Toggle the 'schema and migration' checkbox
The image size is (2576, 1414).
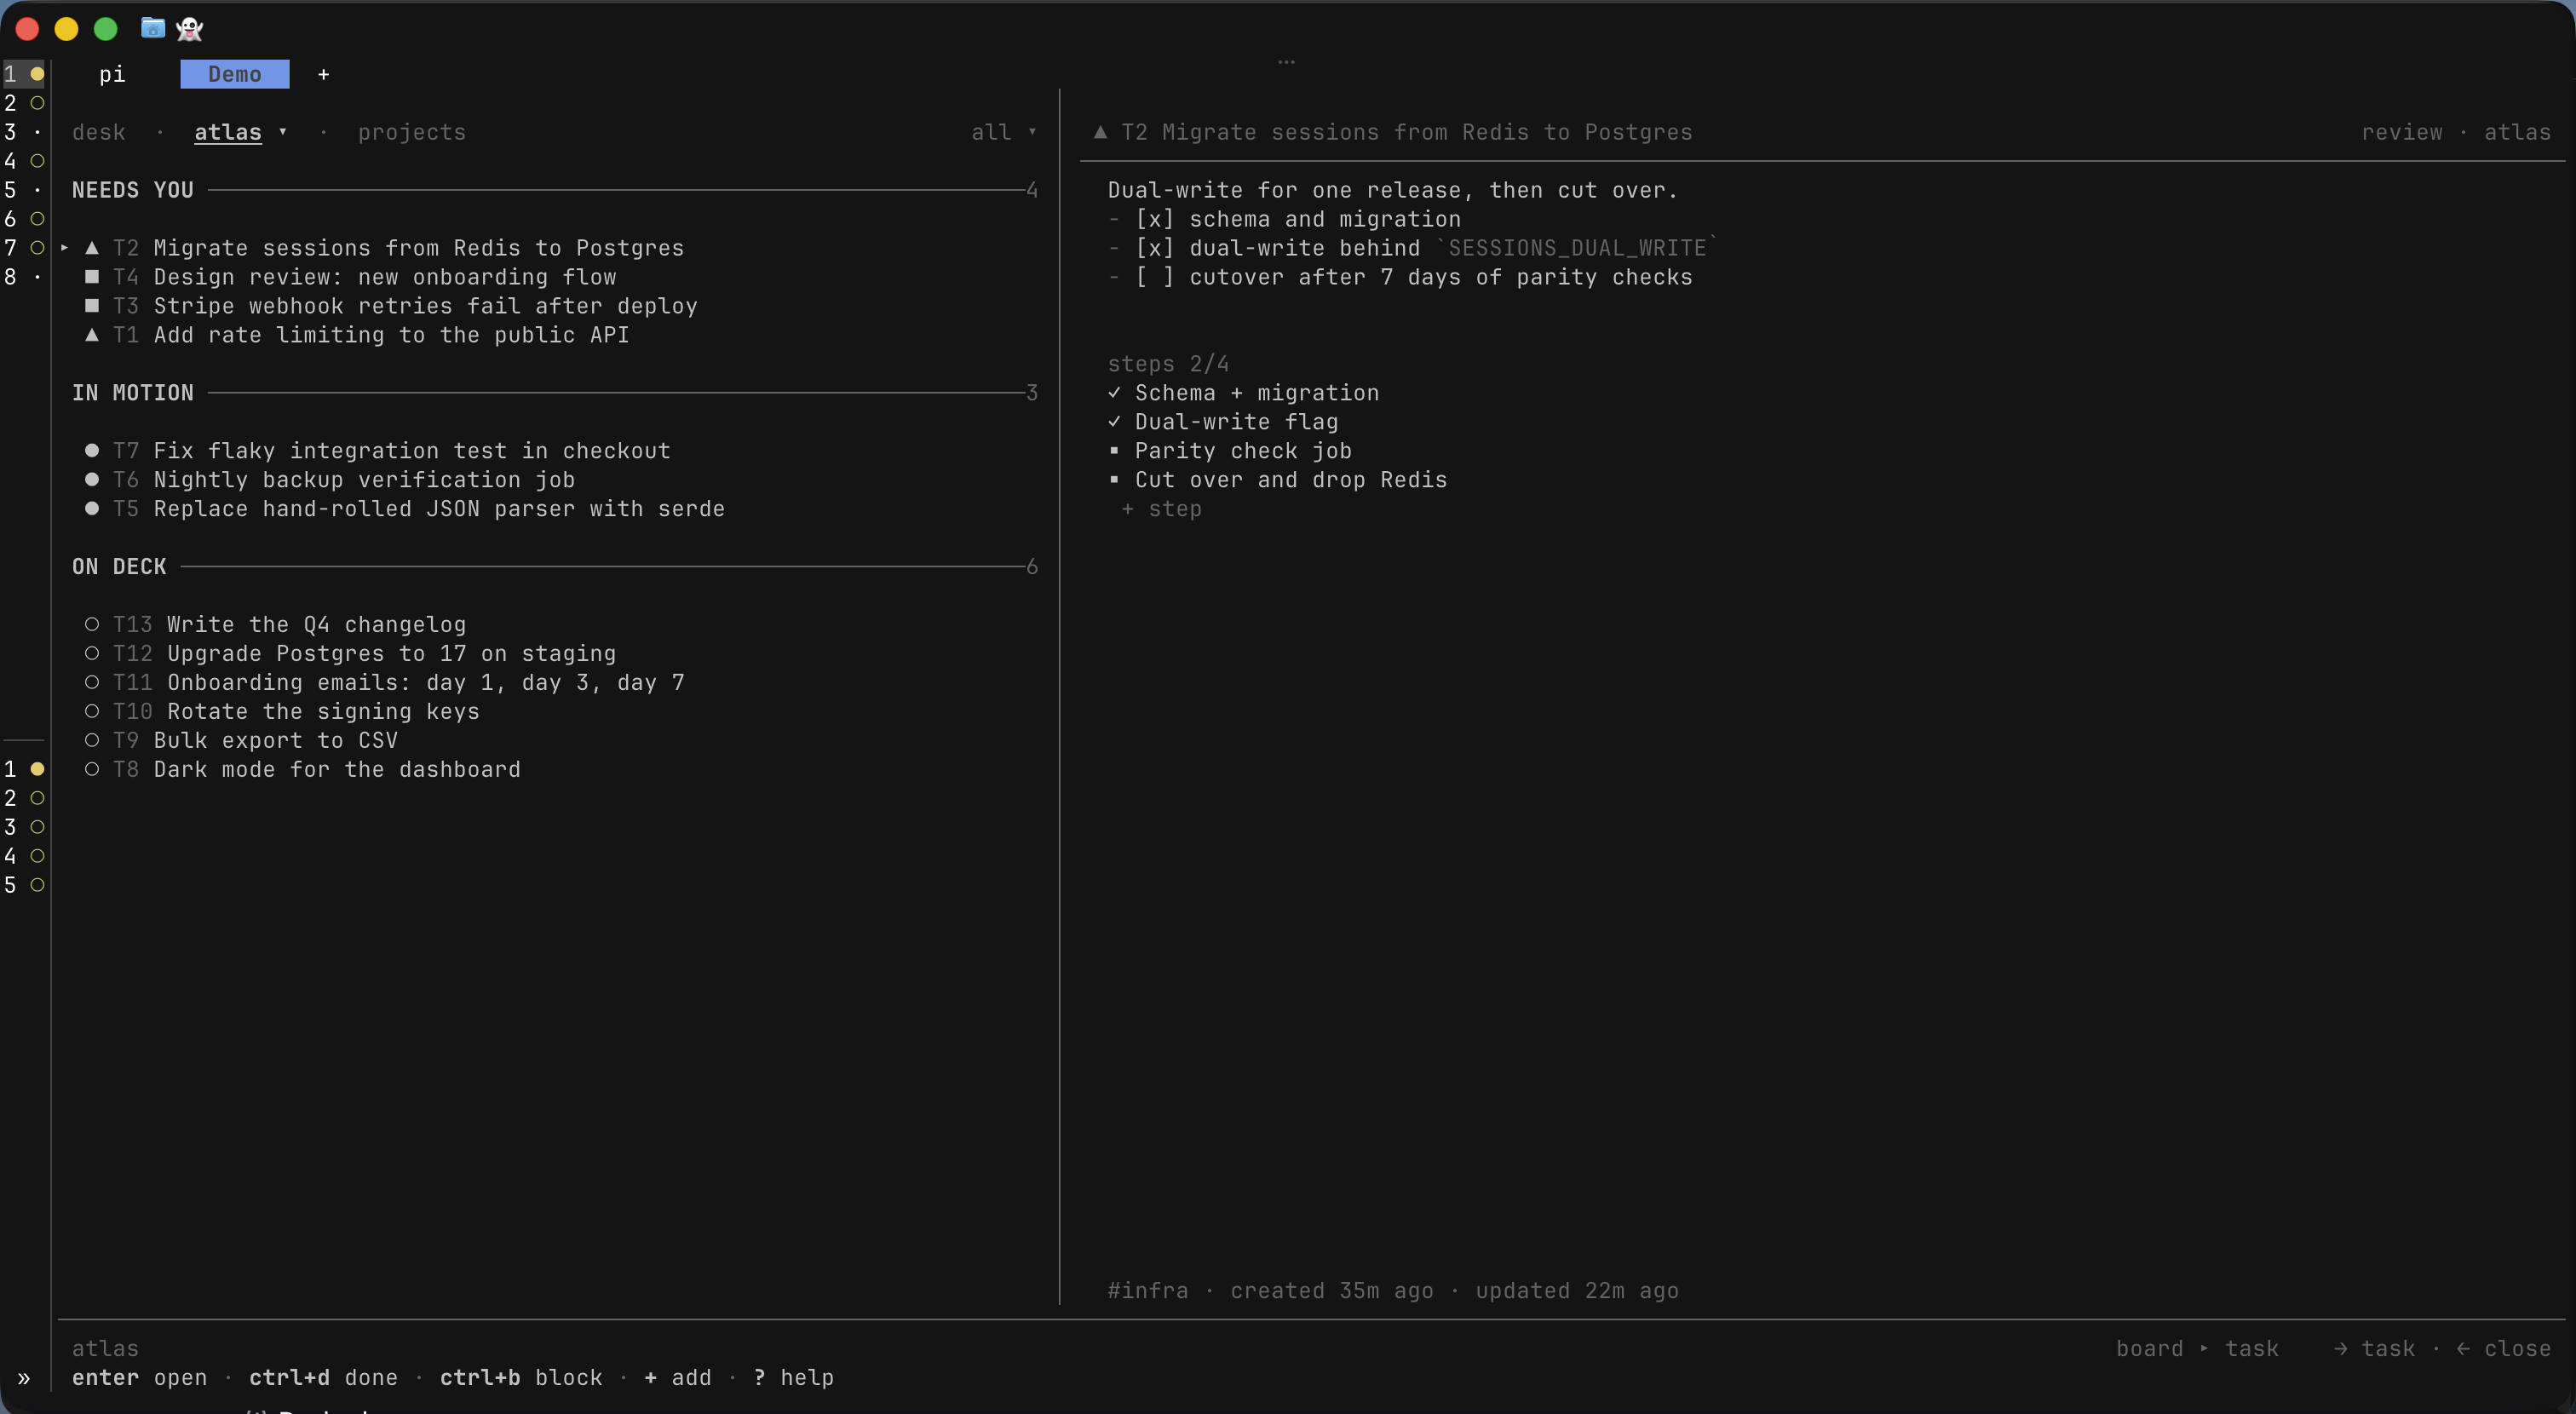tap(1154, 219)
